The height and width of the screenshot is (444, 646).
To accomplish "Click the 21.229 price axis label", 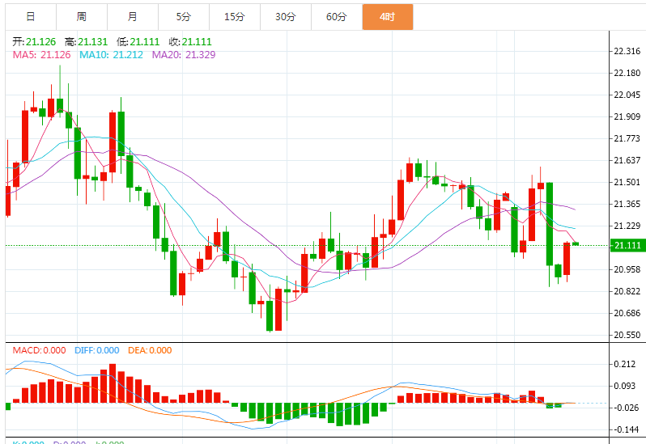I will click(627, 226).
